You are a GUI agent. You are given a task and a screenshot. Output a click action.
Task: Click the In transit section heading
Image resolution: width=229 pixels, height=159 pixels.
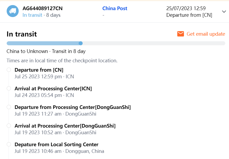[x=22, y=34]
